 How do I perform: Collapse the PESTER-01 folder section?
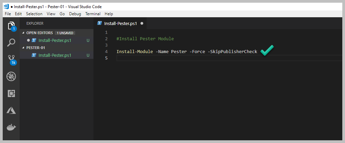coord(24,48)
